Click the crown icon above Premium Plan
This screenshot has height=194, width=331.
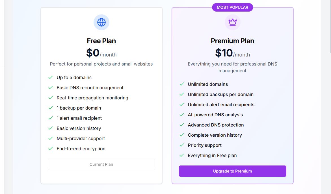tap(232, 22)
